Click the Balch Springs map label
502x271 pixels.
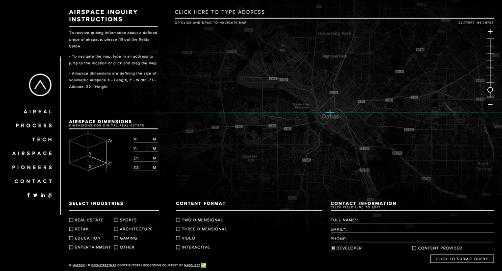click(484, 166)
